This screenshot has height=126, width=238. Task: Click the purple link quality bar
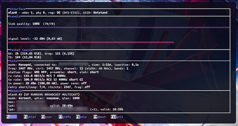[x=119, y=28]
